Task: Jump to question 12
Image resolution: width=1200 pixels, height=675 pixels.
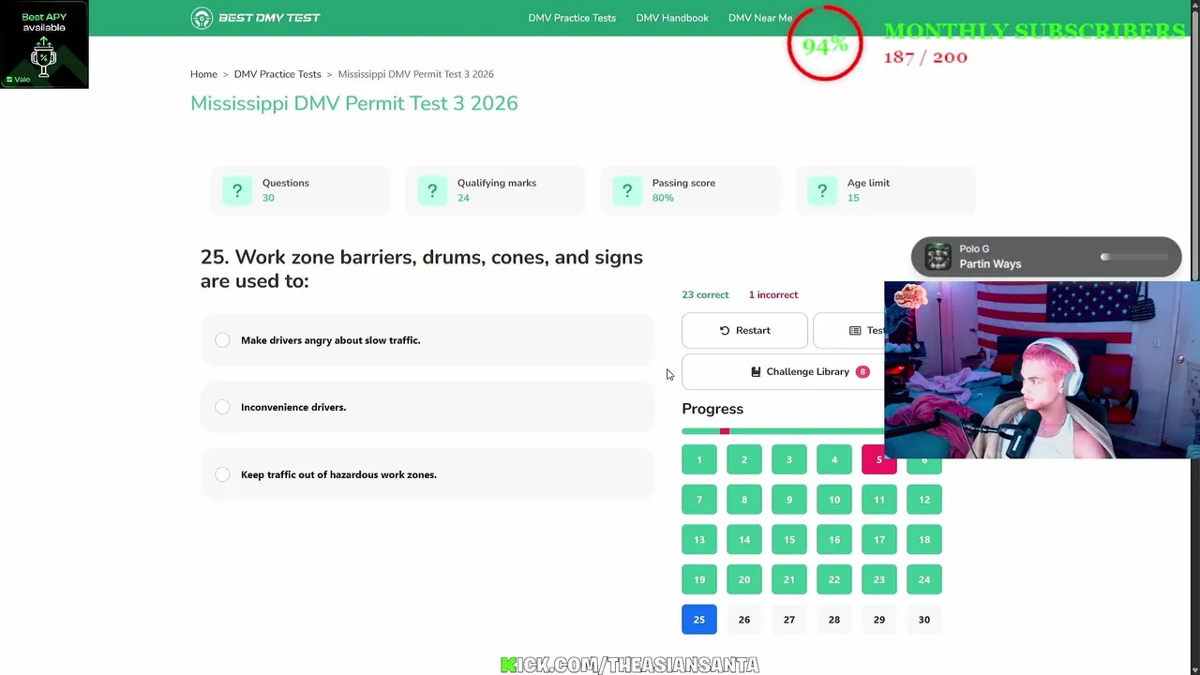Action: (924, 500)
